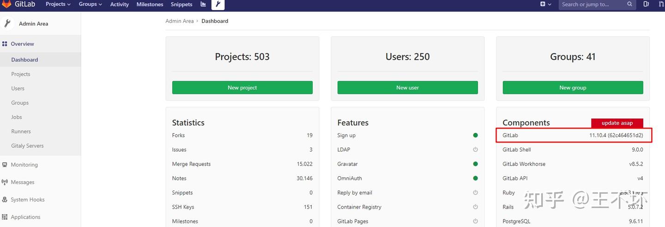The height and width of the screenshot is (227, 665).
Task: Expand the Groups dropdown in navbar
Action: click(90, 4)
